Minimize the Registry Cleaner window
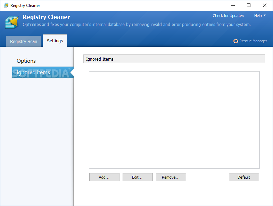The height and width of the screenshot is (206, 273). 233,6
